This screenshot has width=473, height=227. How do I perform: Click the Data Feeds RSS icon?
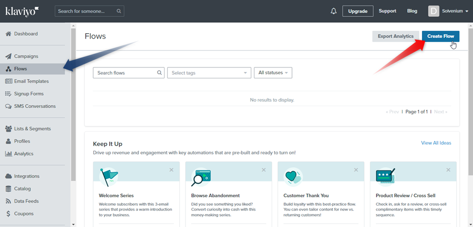8,201
